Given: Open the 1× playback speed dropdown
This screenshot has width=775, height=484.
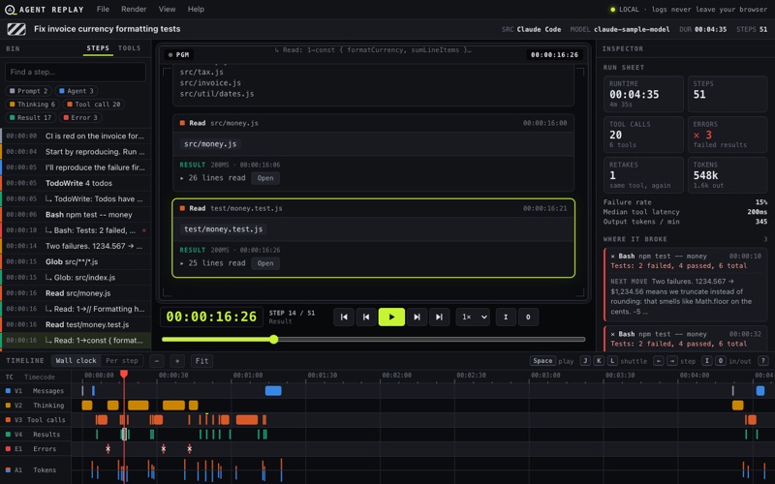Looking at the screenshot, I should point(473,318).
